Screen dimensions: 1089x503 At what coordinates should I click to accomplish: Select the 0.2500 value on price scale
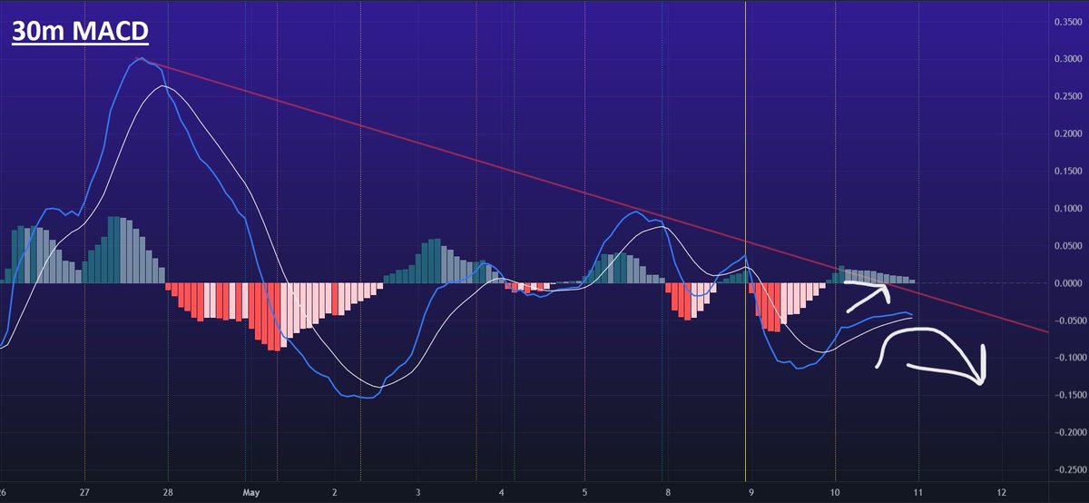[x=1068, y=96]
